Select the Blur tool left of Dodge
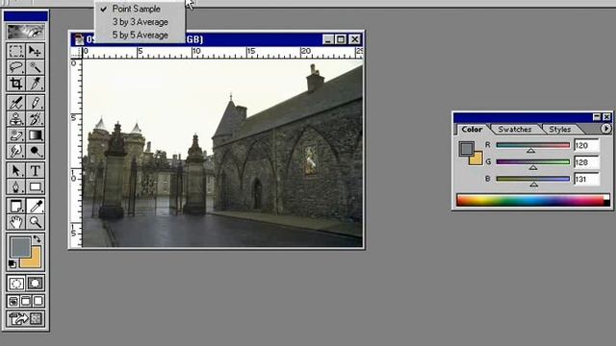This screenshot has width=616, height=346. pyautogui.click(x=16, y=151)
